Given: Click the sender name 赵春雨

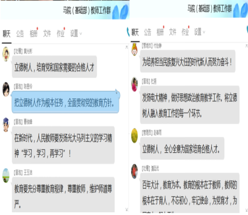Looking at the screenshot, I should click(158, 132).
